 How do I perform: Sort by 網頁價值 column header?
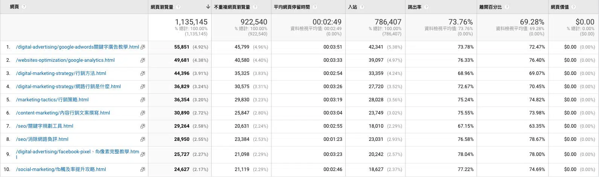click(560, 7)
